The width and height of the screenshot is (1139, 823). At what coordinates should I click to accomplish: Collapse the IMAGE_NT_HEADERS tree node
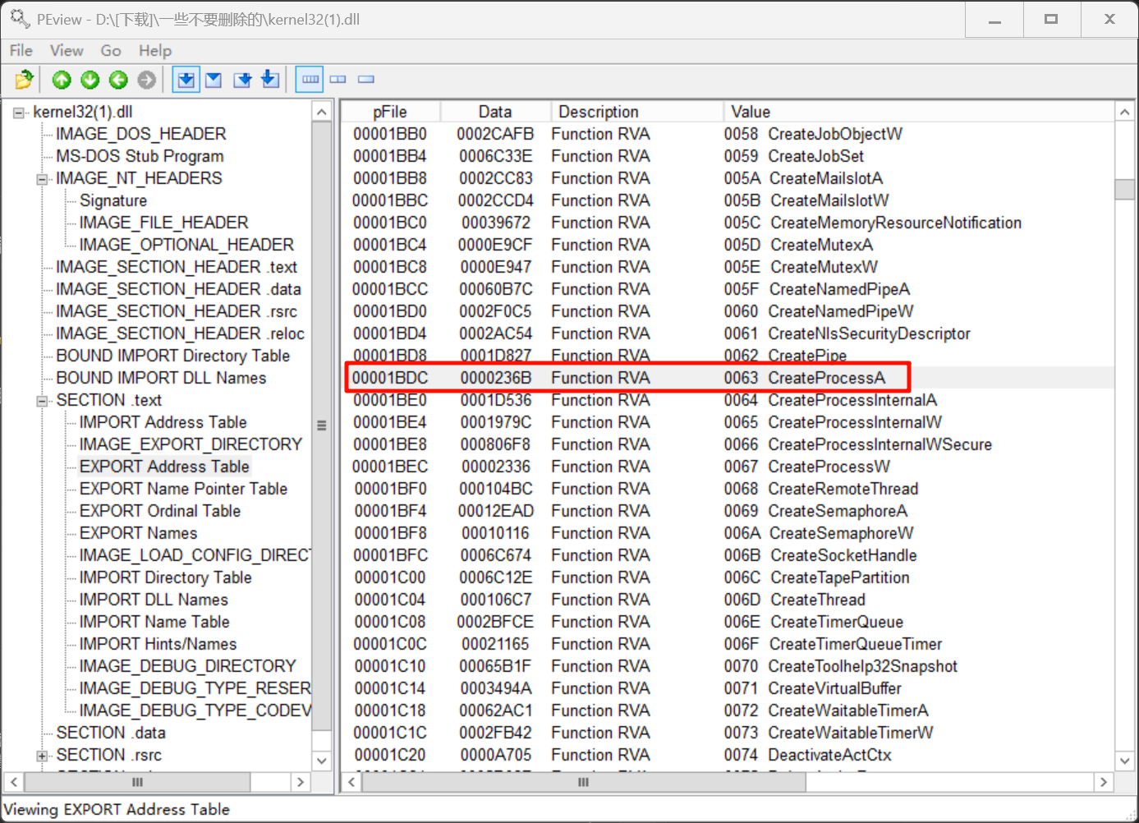click(x=42, y=179)
